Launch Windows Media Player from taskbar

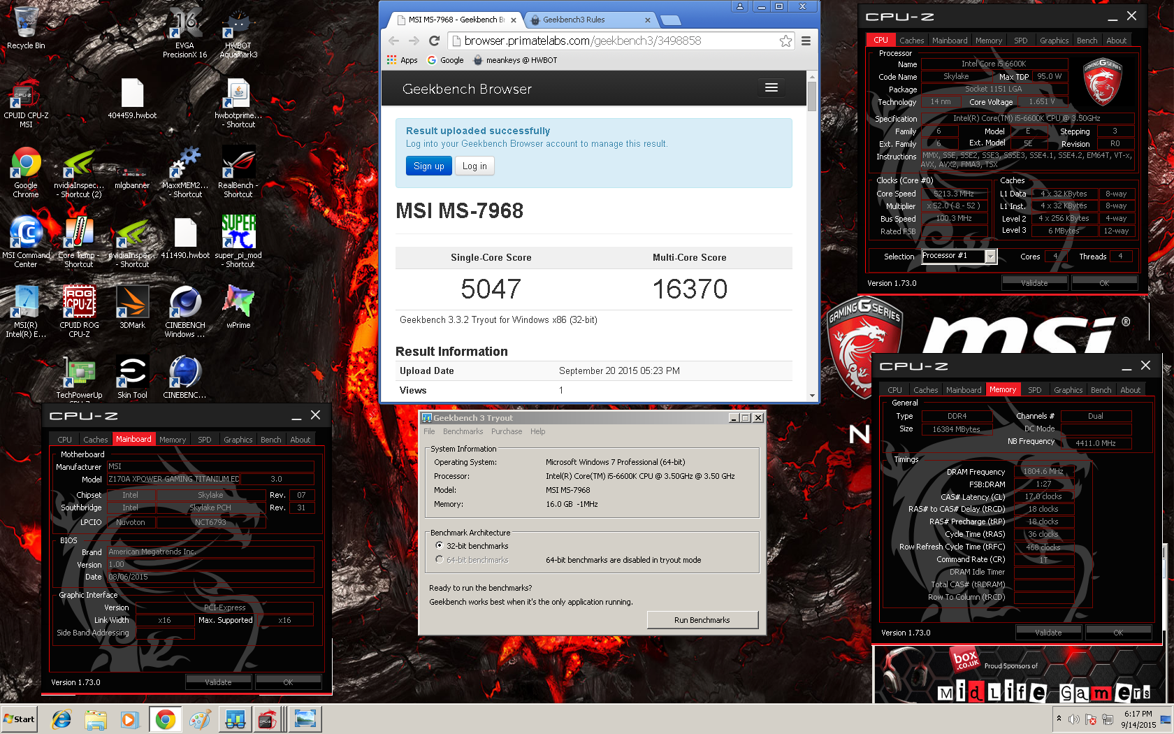[x=130, y=719]
